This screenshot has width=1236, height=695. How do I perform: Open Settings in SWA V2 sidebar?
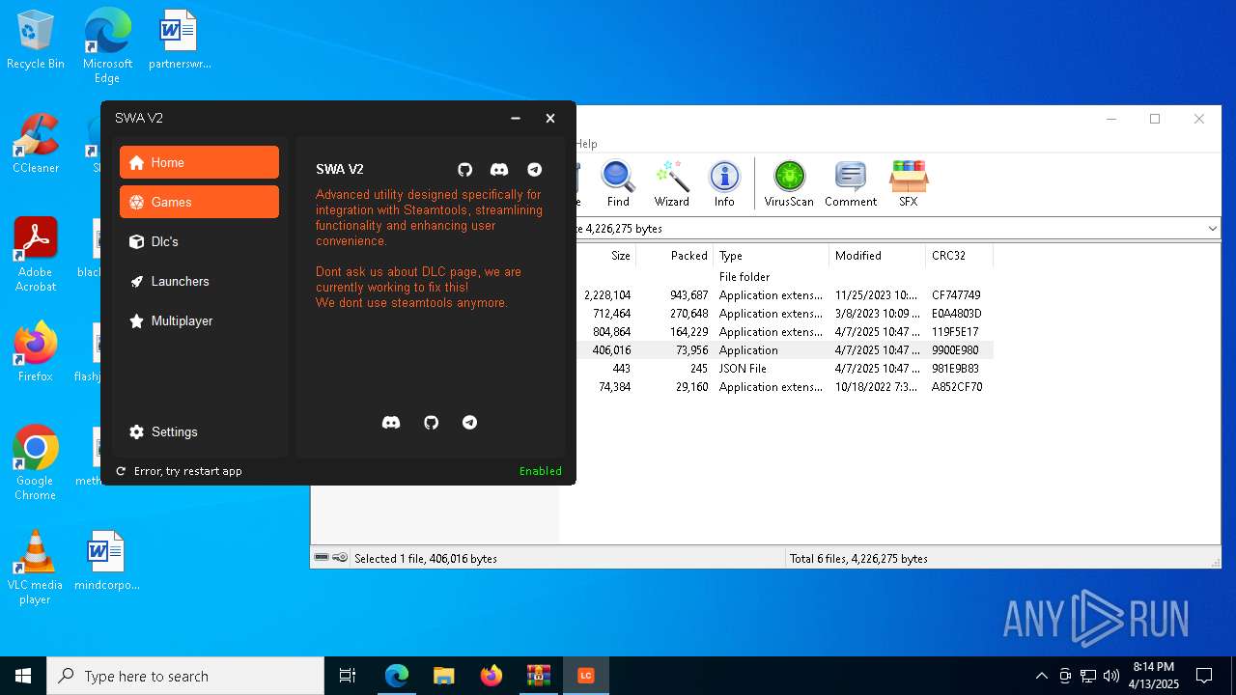[199, 431]
